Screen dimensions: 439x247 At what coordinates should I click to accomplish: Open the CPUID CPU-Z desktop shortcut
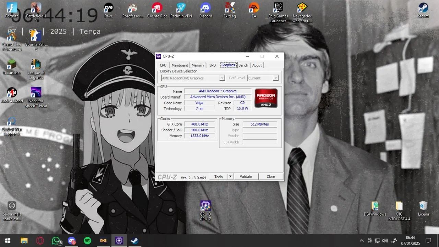(x=205, y=206)
